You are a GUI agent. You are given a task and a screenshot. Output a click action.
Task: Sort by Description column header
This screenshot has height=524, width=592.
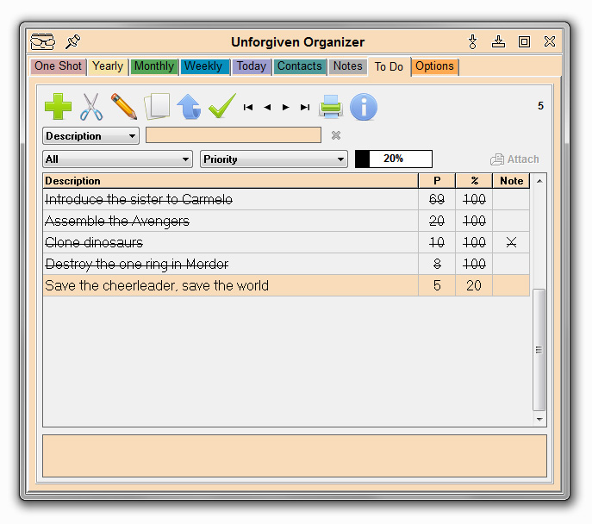pyautogui.click(x=231, y=181)
